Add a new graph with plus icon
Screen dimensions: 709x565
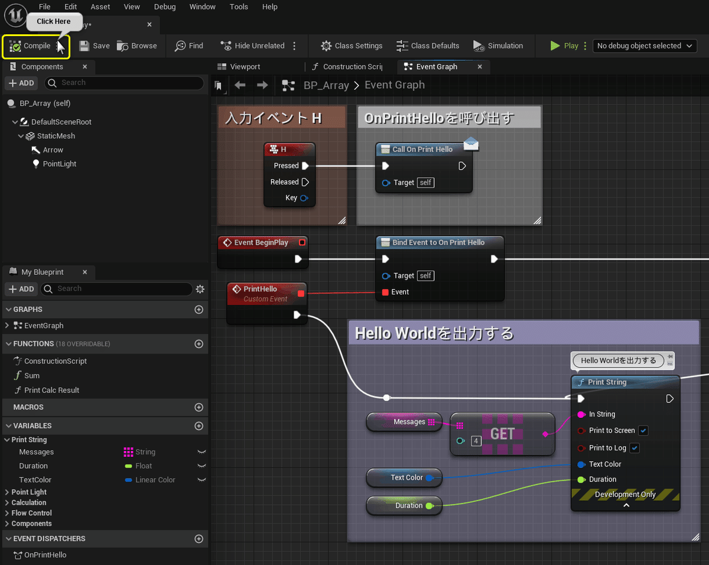point(199,309)
